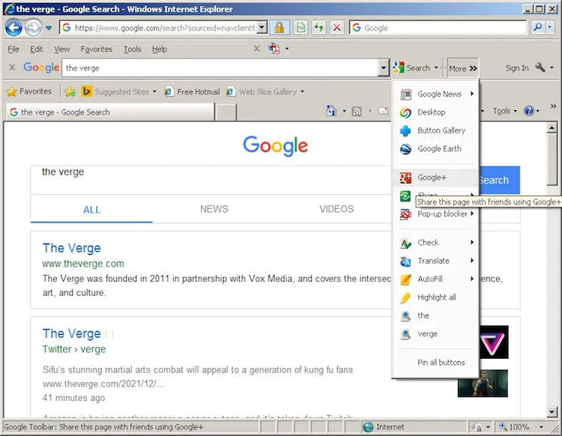The width and height of the screenshot is (562, 436).
Task: Open The Verge theverge.com result link
Action: pyautogui.click(x=71, y=248)
